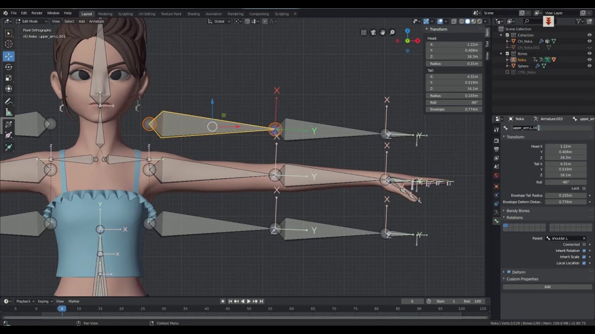
Task: Click the Render Properties icon
Action: click(x=497, y=140)
